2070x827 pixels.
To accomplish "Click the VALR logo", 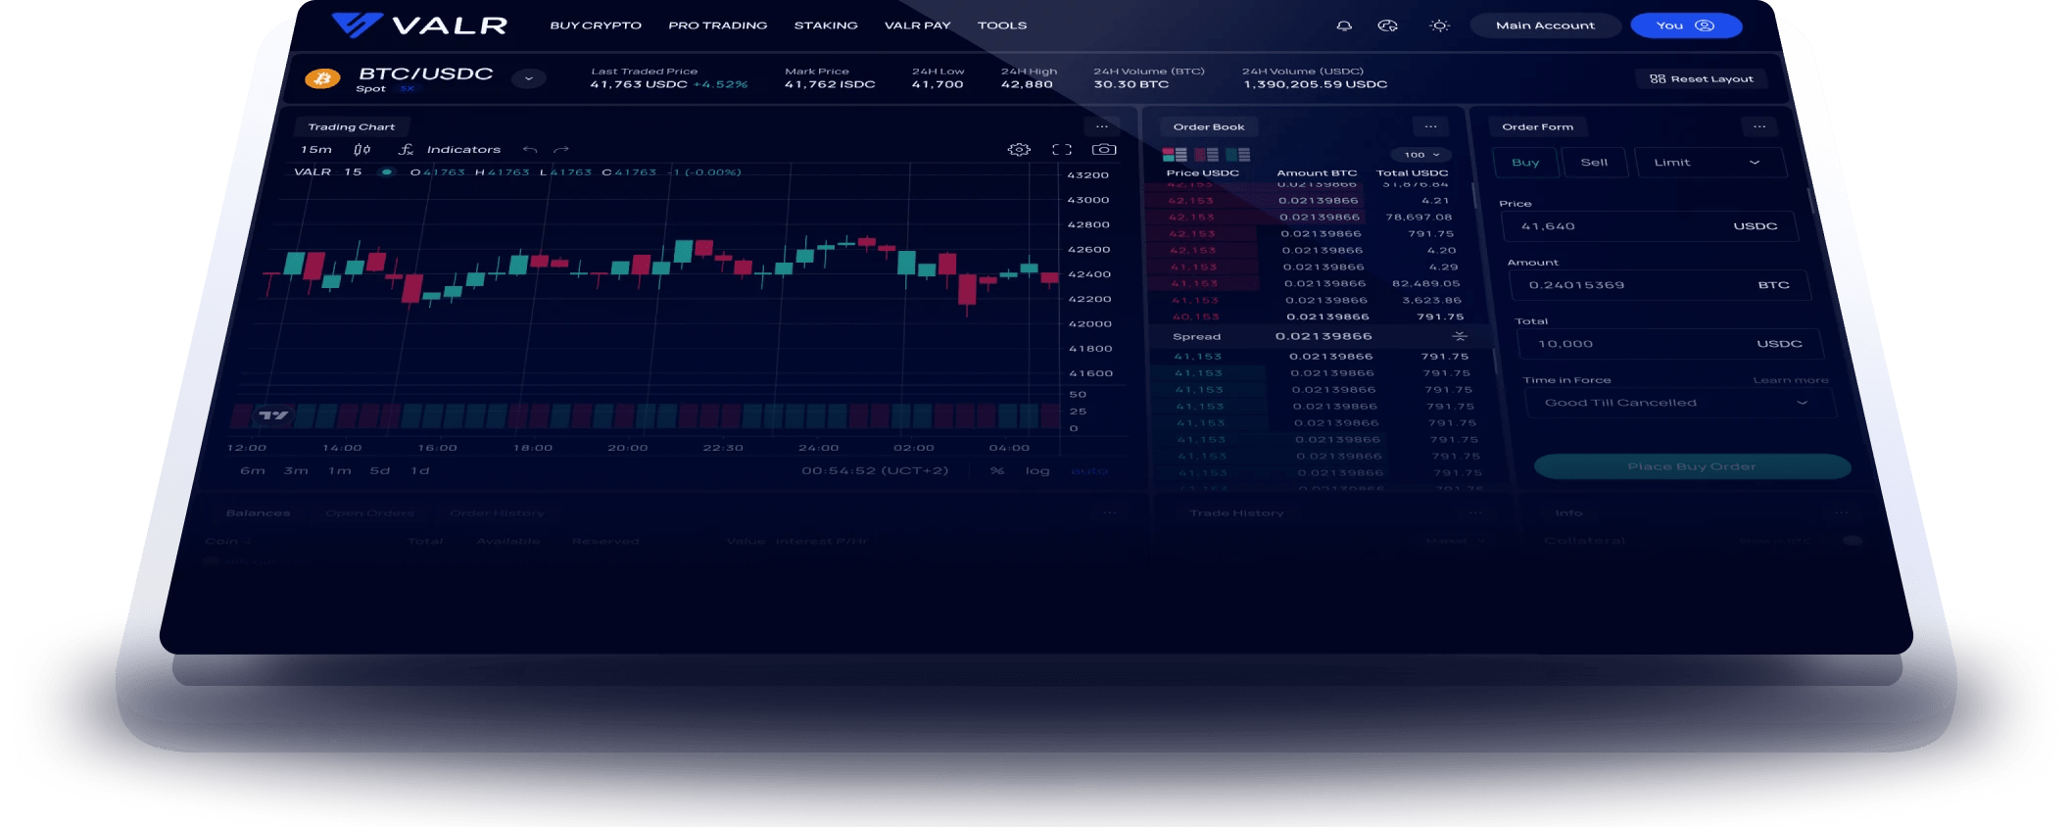I will [419, 24].
